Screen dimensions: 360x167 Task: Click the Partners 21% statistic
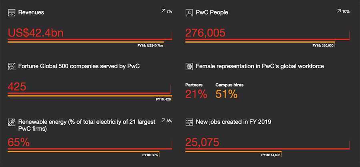point(196,91)
